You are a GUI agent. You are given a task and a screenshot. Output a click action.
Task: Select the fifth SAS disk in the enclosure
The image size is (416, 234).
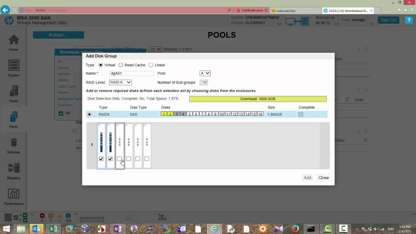[138, 146]
